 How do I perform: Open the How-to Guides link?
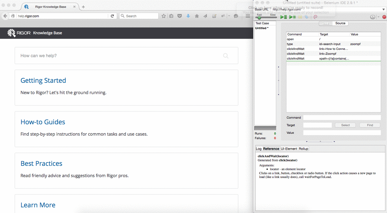[43, 122]
